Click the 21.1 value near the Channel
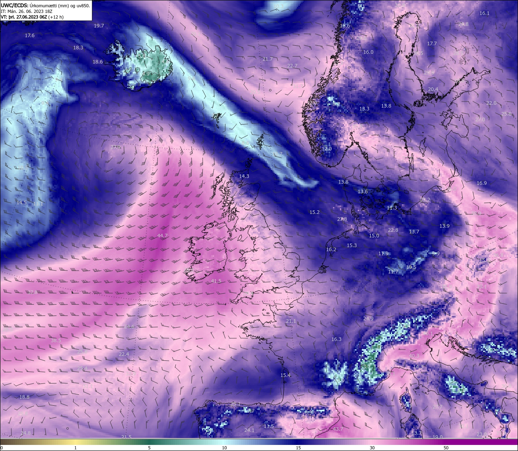The width and height of the screenshot is (518, 451). [291, 321]
